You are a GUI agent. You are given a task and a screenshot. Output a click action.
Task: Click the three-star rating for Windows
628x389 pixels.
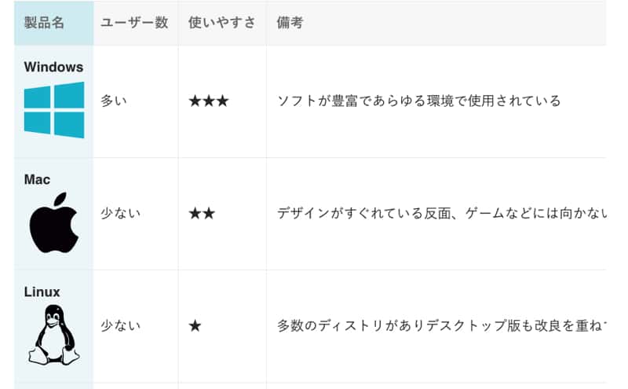209,101
